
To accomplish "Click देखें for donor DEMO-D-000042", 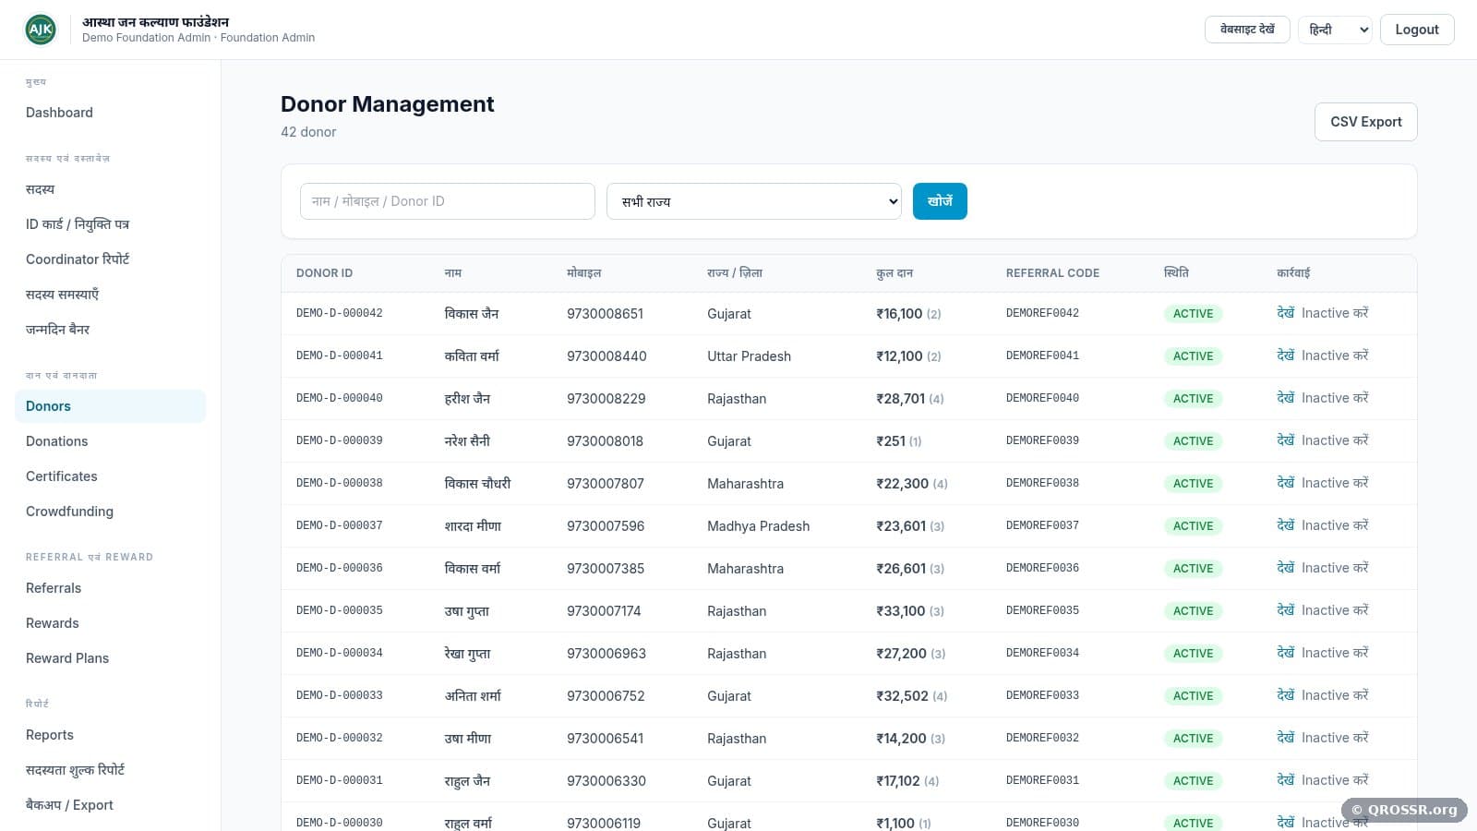I will pos(1286,313).
